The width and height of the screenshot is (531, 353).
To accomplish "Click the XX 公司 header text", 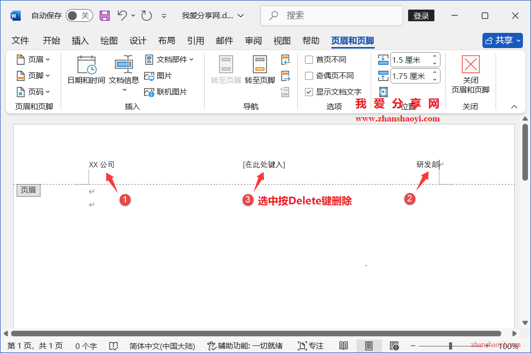I will pyautogui.click(x=102, y=165).
